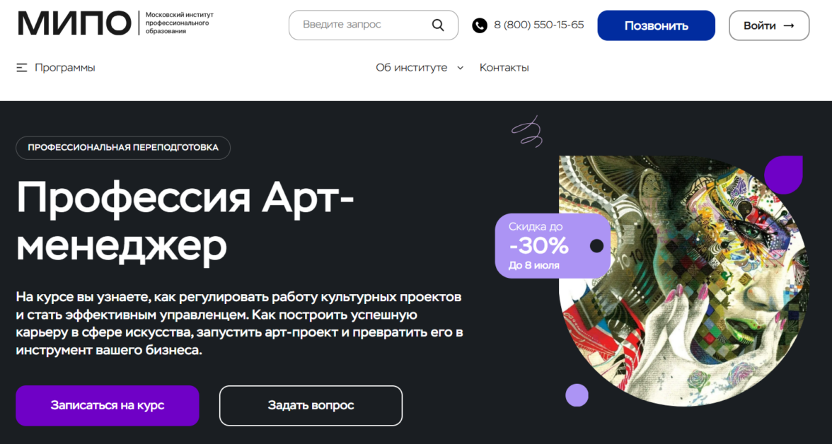The width and height of the screenshot is (832, 444).
Task: Click the Задать вопрос button
Action: tap(311, 405)
